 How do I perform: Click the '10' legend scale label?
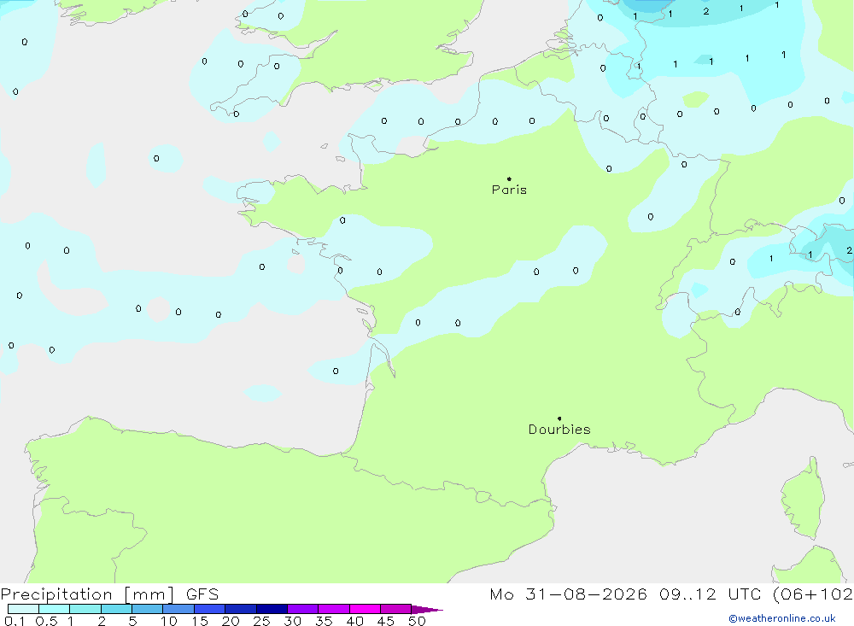coord(169,621)
